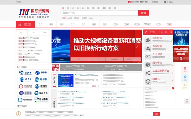Open 阳光采招 handshake icon
Screen dimensions: 191x119
click(148, 57)
